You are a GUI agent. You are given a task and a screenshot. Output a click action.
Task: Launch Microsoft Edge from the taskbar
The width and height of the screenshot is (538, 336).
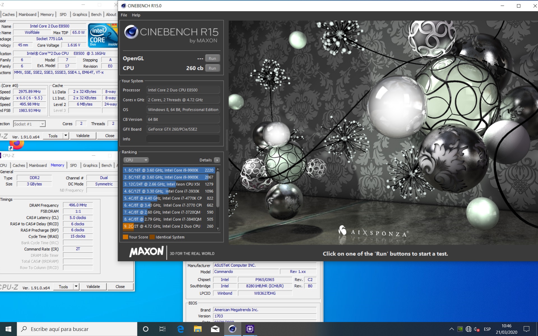[x=180, y=329]
